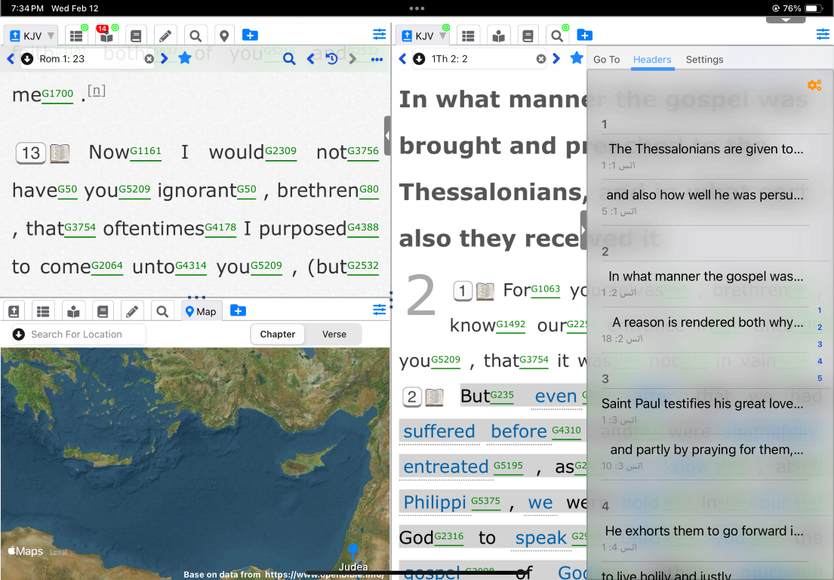The image size is (834, 580).
Task: Select the Chapter segment in map pane
Action: coord(278,335)
